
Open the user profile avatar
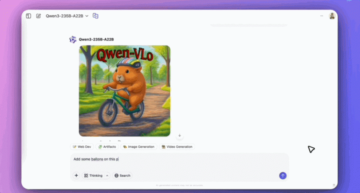[x=332, y=16]
